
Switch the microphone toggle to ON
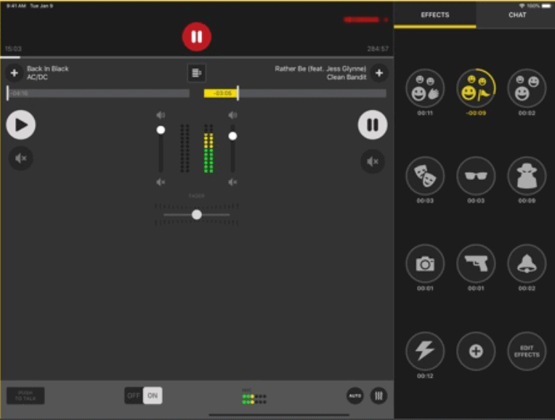click(x=153, y=395)
